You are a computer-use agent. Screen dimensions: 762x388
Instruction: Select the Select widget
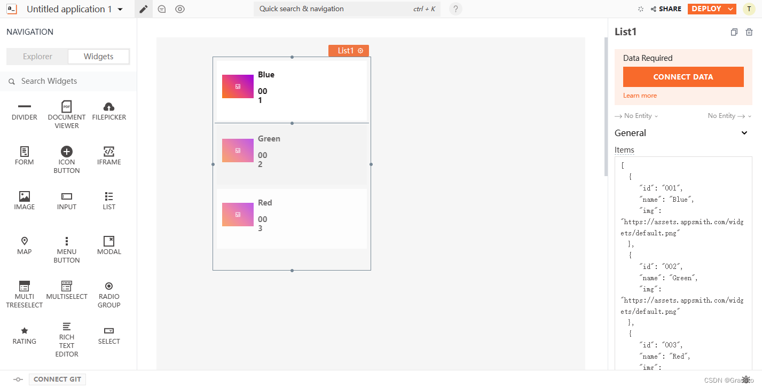pos(109,335)
